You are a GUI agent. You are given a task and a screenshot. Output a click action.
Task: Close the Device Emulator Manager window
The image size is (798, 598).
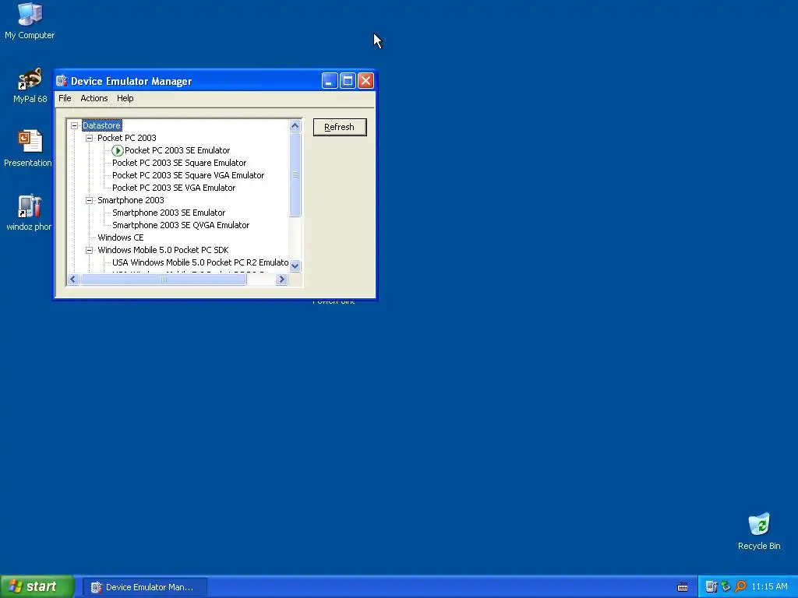(x=366, y=81)
